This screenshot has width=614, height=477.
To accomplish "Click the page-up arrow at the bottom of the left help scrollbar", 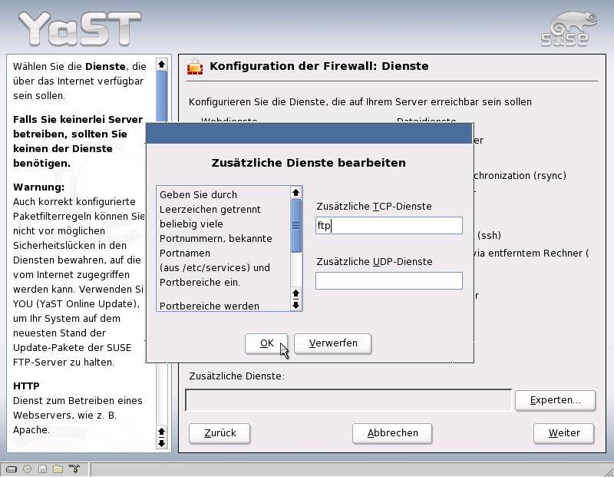I will point(161,432).
